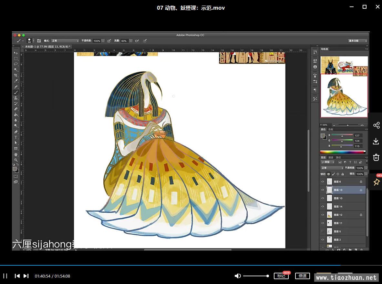
Task: Open the 基本功能 workspace dropdown
Action: click(x=357, y=41)
